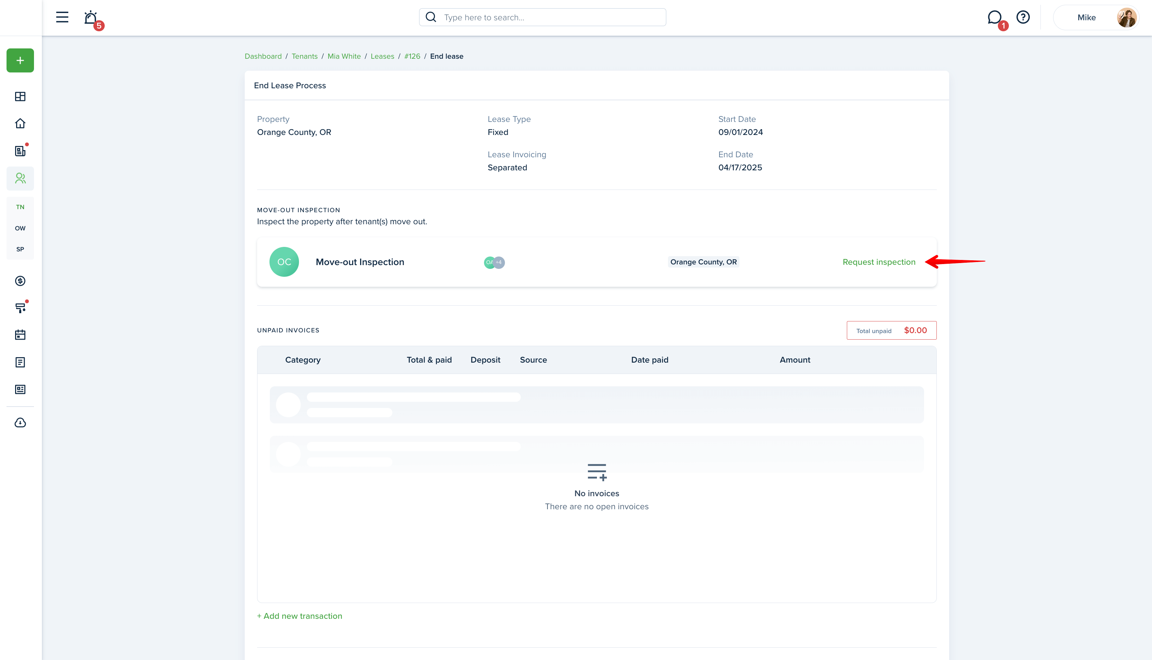The image size is (1152, 660).
Task: Open the alarm notifications bell
Action: pyautogui.click(x=91, y=18)
